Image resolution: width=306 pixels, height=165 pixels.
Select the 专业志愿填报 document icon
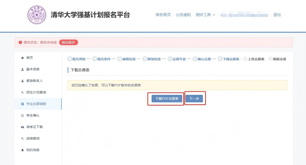click(x=22, y=104)
